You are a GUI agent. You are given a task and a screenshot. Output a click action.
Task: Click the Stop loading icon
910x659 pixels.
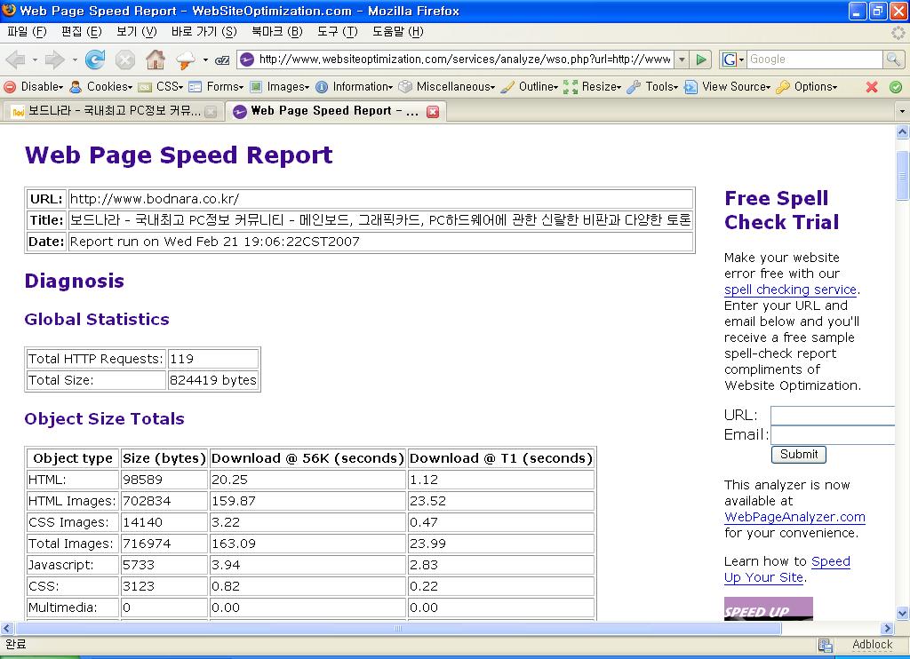pos(124,60)
